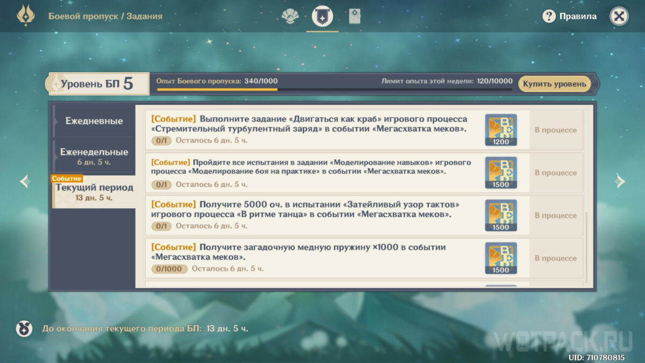This screenshot has width=645, height=363.
Task: Select the missions banner tab icon
Action: point(322,17)
